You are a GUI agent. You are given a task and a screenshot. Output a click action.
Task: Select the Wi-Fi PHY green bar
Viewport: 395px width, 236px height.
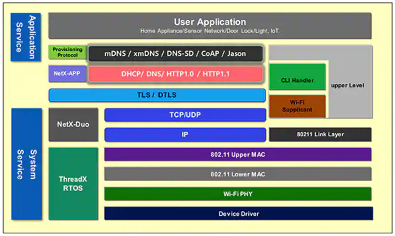(x=238, y=194)
